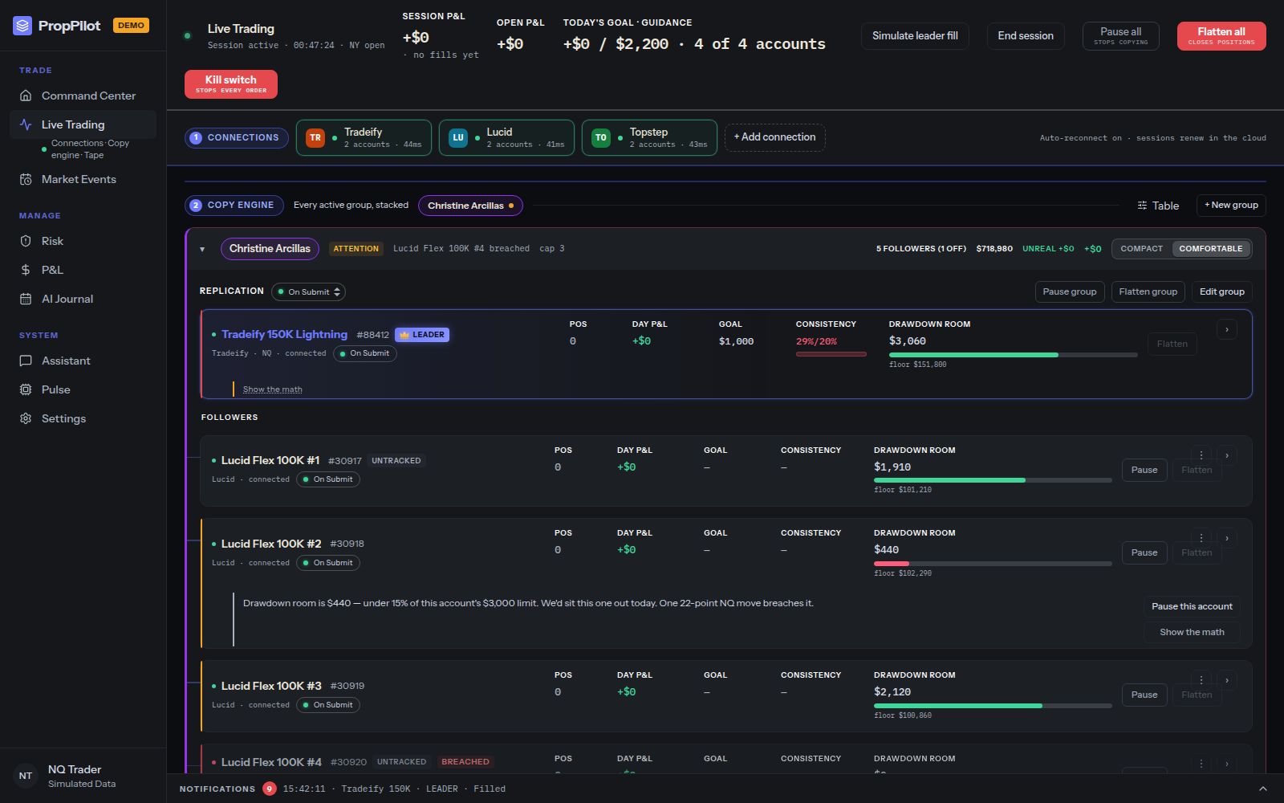Open Command Center home icon

26,96
